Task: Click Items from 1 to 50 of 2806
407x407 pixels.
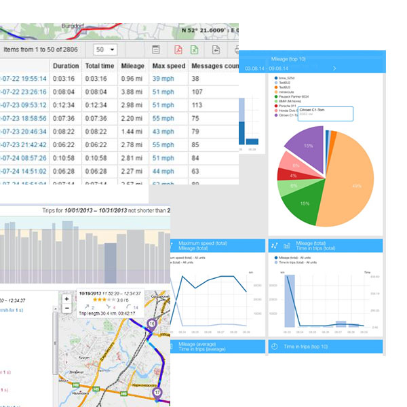Action: point(41,50)
